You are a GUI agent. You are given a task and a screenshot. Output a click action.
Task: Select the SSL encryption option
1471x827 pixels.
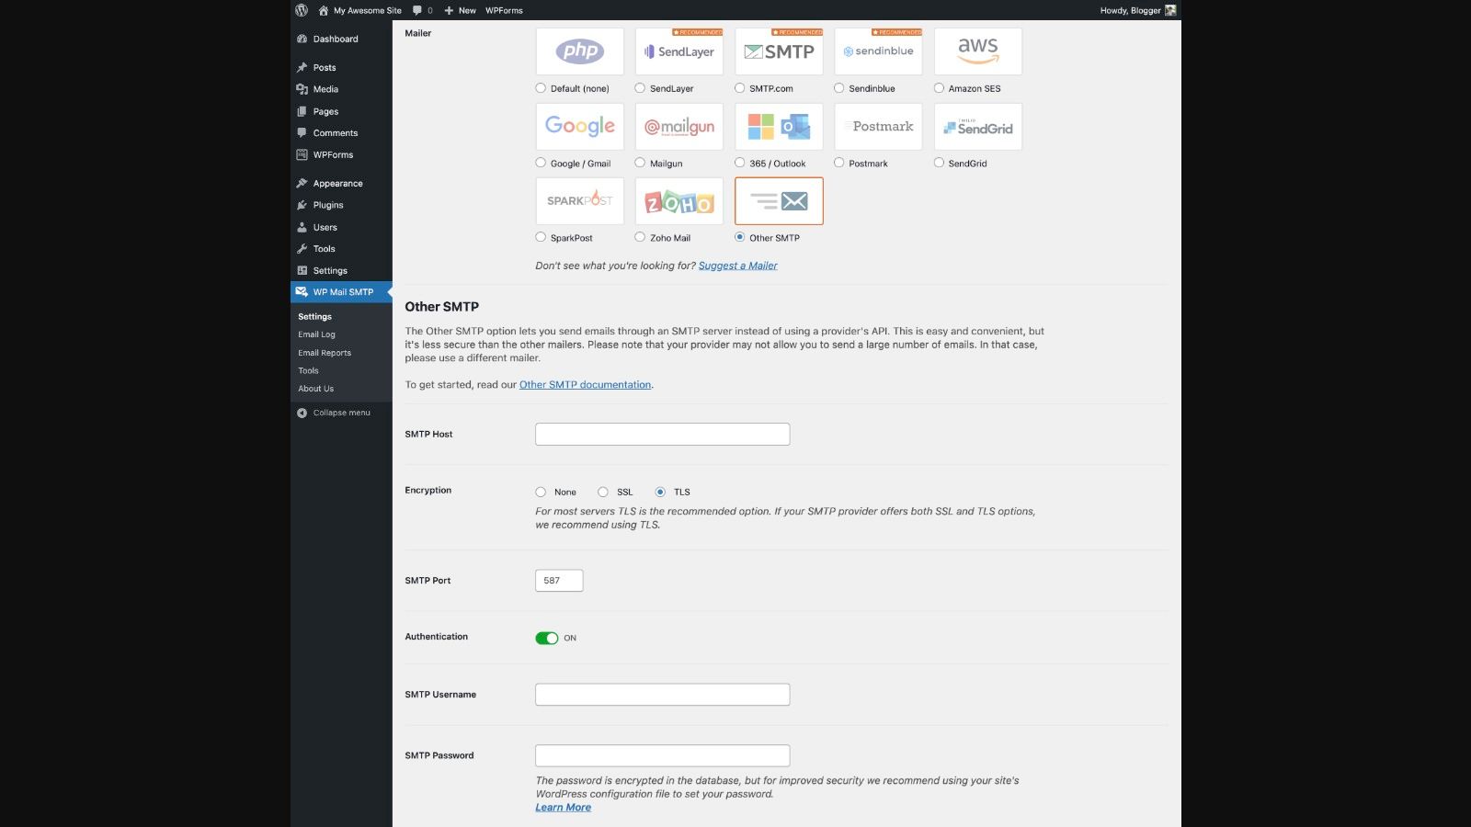[602, 492]
